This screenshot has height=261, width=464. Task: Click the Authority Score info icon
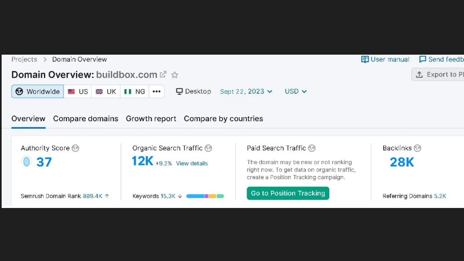[75, 148]
